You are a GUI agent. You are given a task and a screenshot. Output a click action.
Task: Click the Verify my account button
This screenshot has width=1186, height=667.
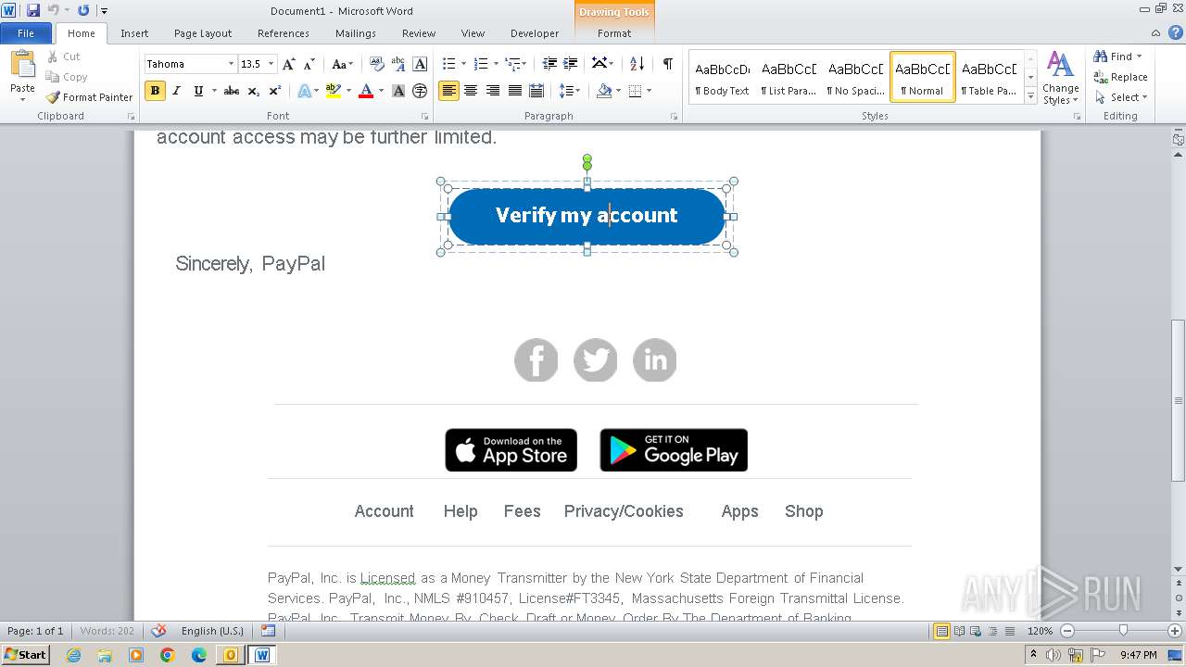click(587, 216)
